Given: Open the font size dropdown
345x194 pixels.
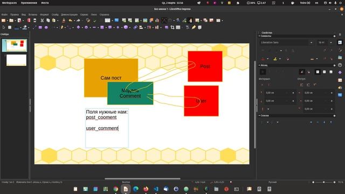Looking at the screenshot, I should coord(331,43).
